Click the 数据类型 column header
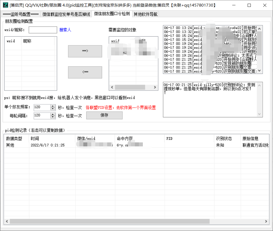The width and height of the screenshot is (273, 231). [x=17, y=138]
